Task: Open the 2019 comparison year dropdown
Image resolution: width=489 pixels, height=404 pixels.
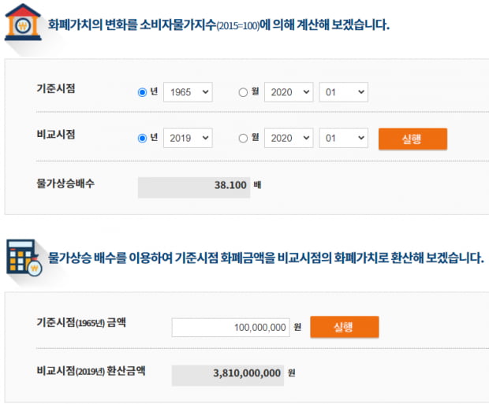Action: pos(188,138)
